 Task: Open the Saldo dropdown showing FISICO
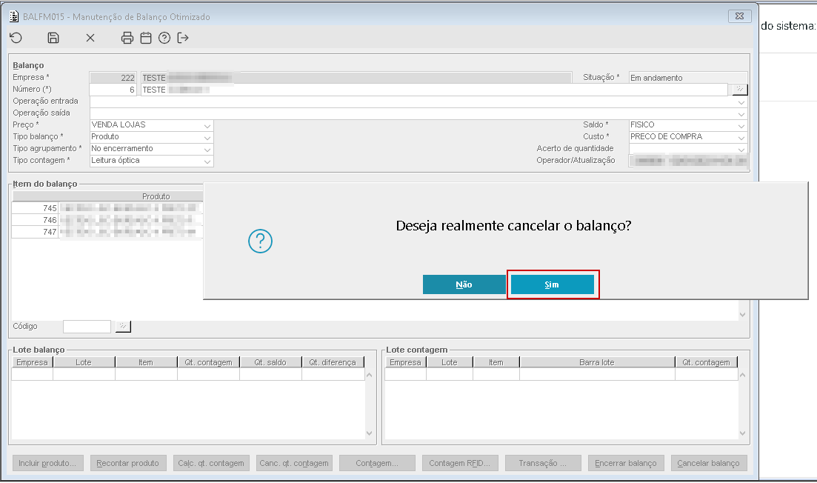tap(741, 126)
